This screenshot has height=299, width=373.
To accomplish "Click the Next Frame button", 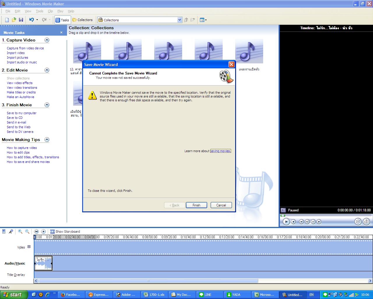I will point(313,222).
